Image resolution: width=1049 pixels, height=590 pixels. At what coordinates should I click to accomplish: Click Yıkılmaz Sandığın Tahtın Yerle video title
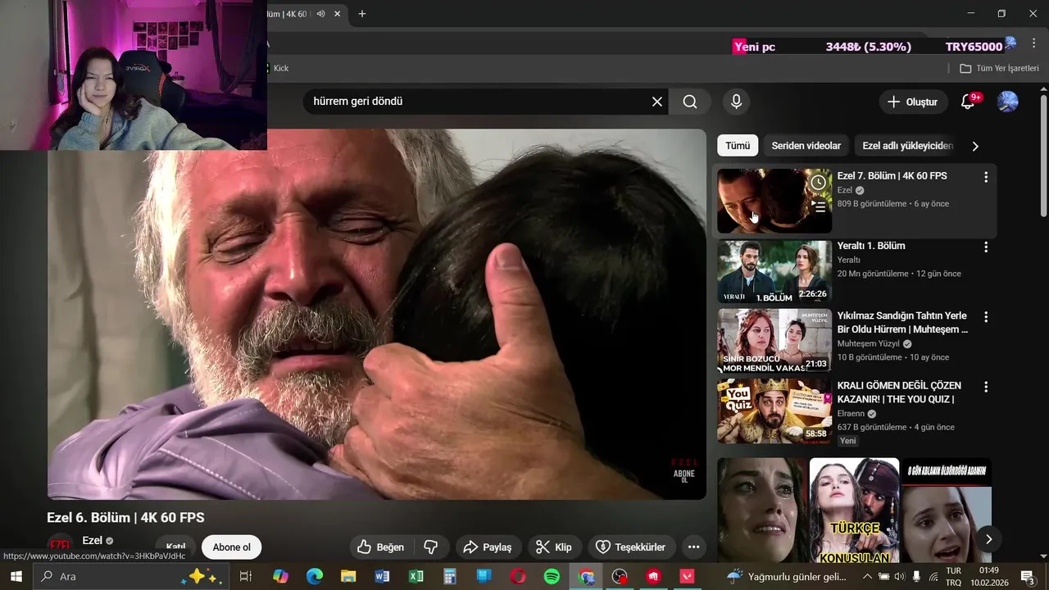tap(902, 322)
